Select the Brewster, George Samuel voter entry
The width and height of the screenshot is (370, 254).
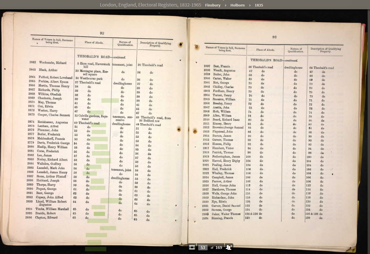point(228,127)
